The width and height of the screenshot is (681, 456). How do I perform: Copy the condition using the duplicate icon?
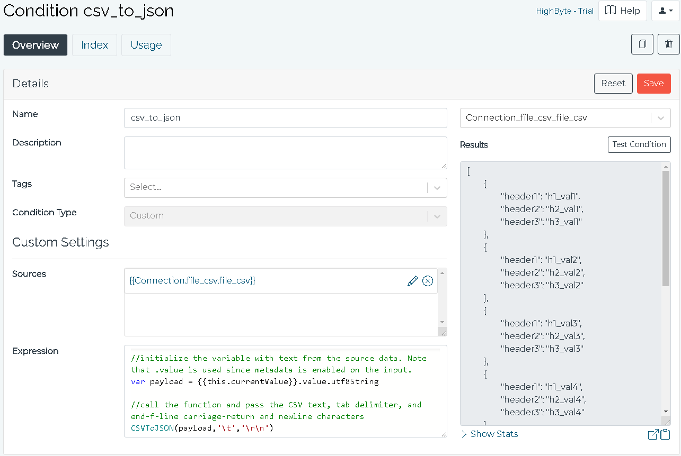click(x=642, y=44)
